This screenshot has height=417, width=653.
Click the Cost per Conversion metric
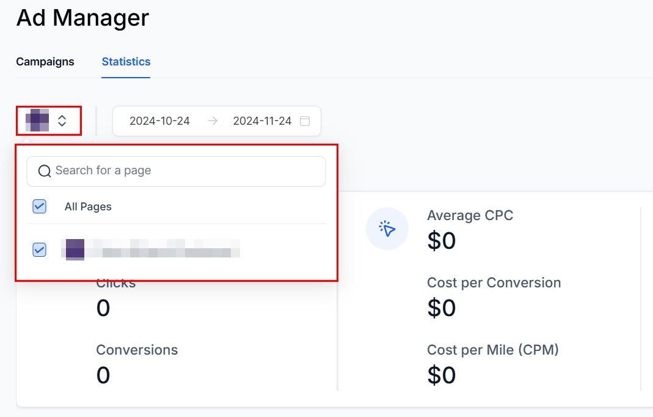point(494,283)
